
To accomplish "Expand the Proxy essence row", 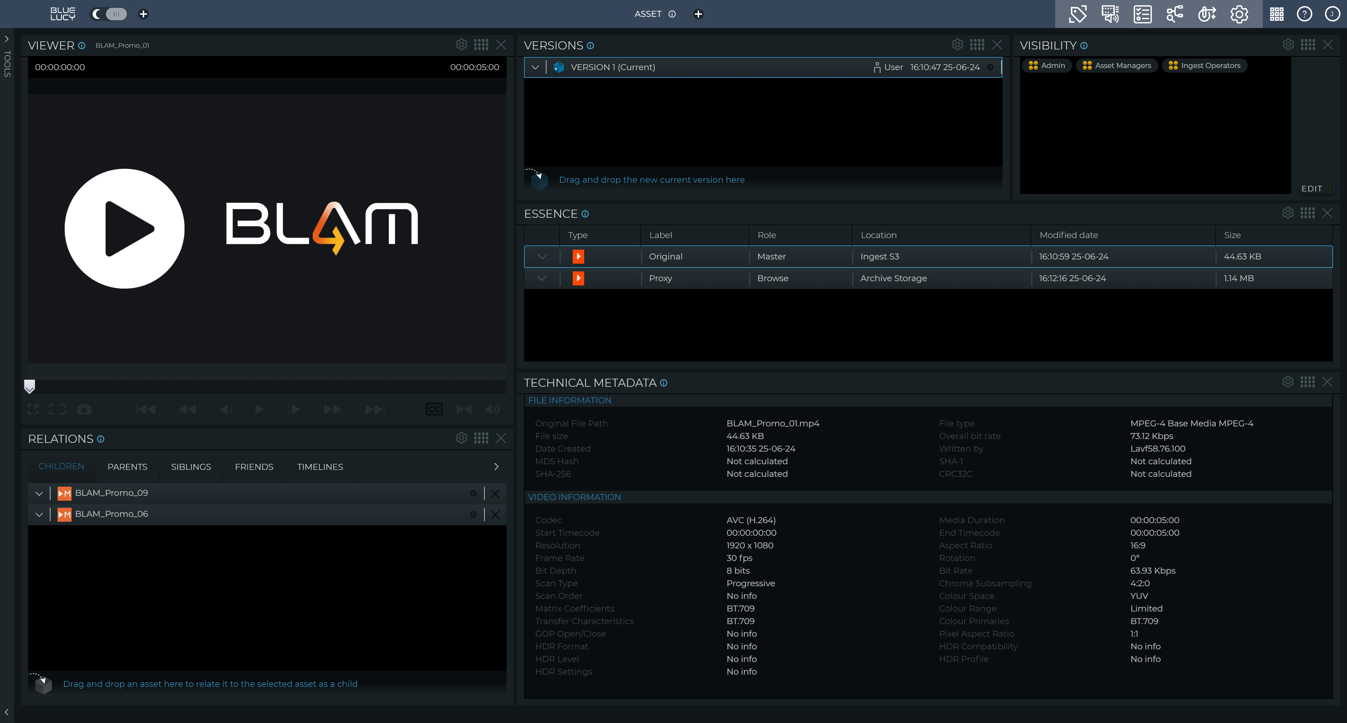I will 542,279.
